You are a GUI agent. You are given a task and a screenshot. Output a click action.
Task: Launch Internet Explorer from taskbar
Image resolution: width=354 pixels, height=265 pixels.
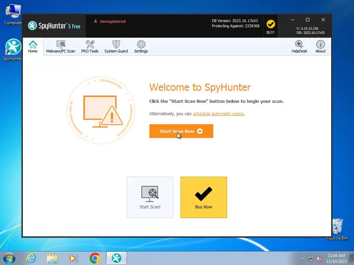pos(31,258)
